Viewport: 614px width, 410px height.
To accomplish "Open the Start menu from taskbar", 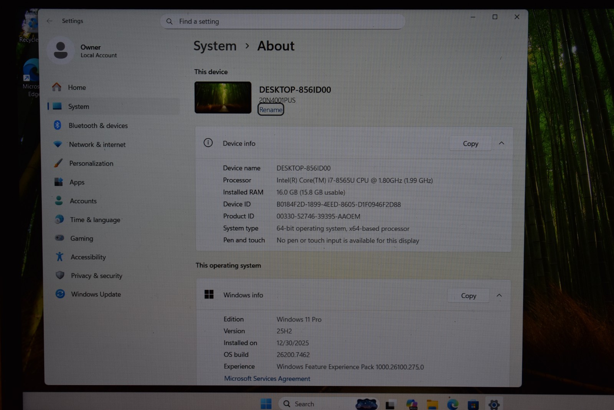I will point(266,404).
